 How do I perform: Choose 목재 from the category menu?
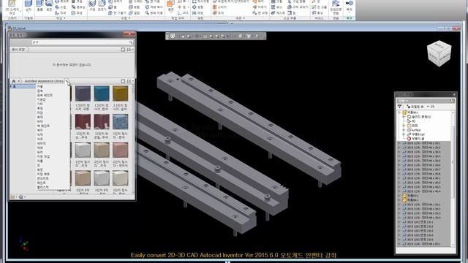pos(39,117)
